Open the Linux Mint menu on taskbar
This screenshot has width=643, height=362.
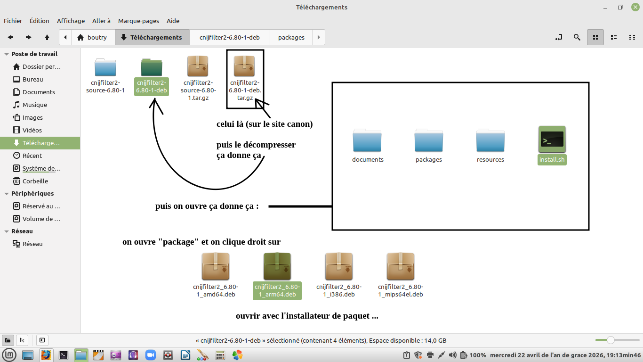tap(10, 355)
